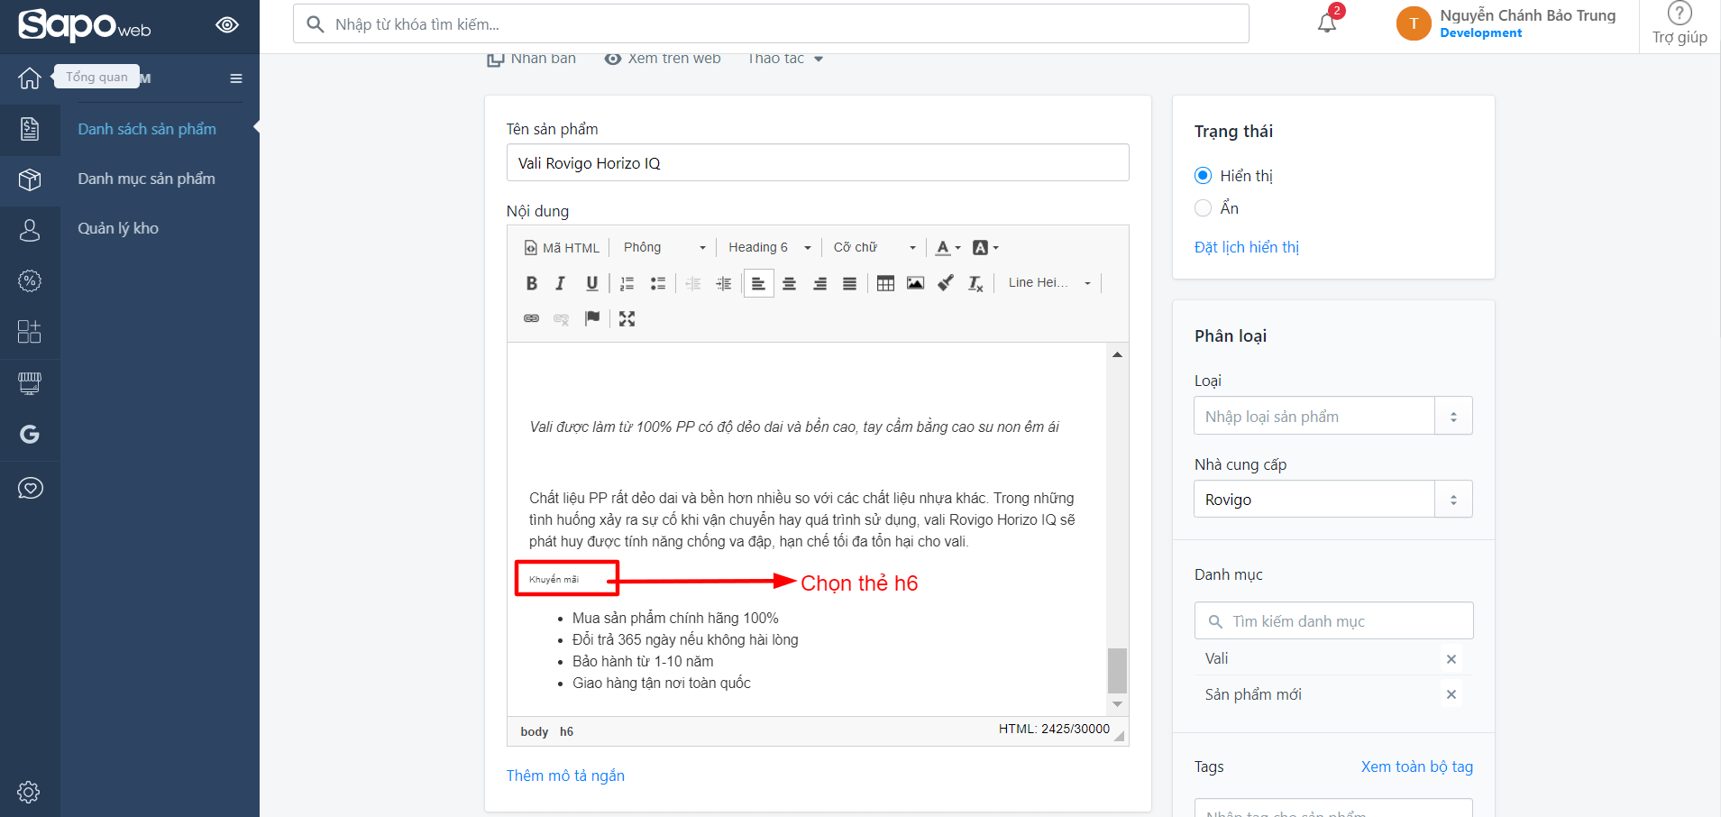Toggle bold formatting in the editor
Image resolution: width=1721 pixels, height=817 pixels.
point(532,283)
